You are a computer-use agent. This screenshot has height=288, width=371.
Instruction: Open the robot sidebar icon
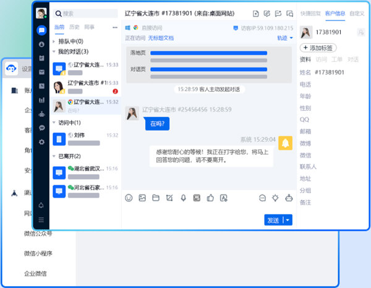coord(41,114)
